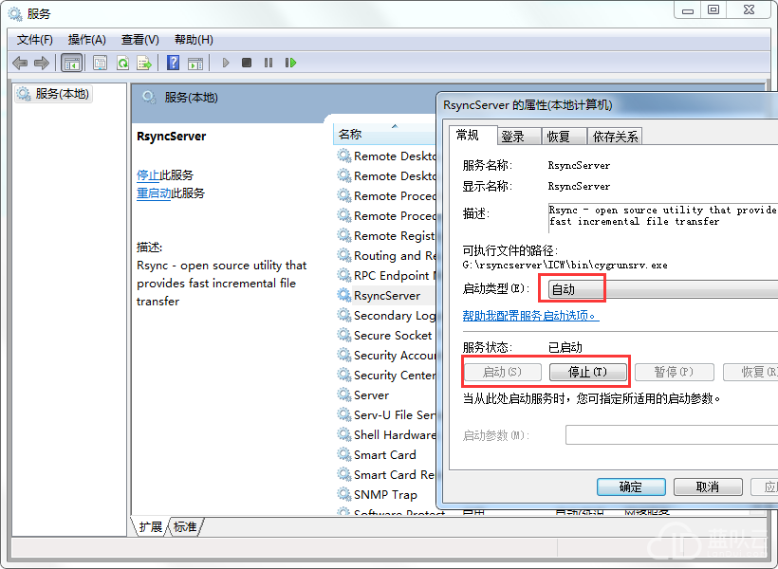Screen dimensions: 778x569
Task: Open the Properties toolbar icon
Action: pos(101,63)
